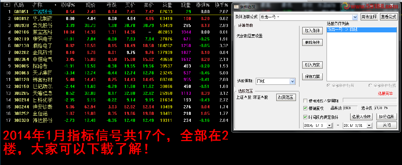This screenshot has width=402, height=165.
Task: Open the table menu arrow beside 代码 header
Action: point(8,5)
